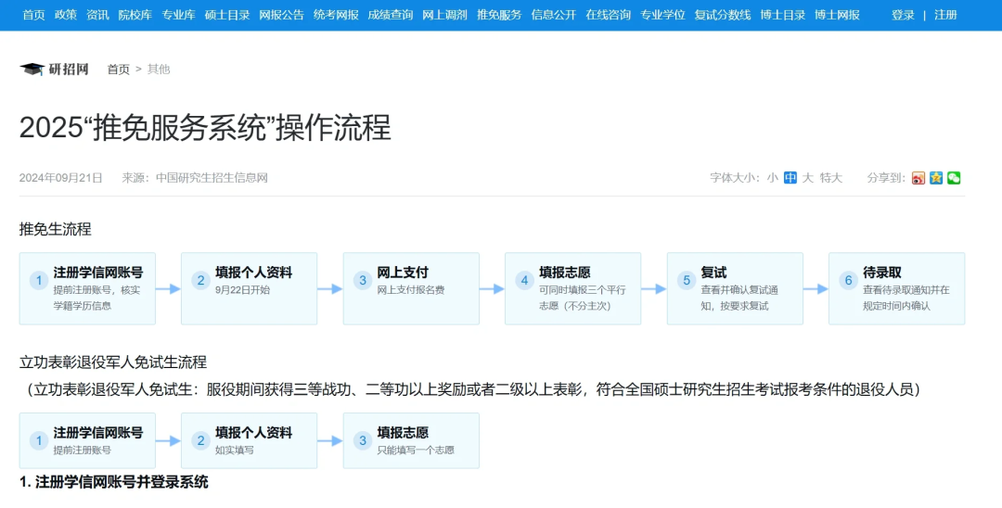Open 复试分数线 in the navigation bar
1002x508 pixels.
point(722,15)
